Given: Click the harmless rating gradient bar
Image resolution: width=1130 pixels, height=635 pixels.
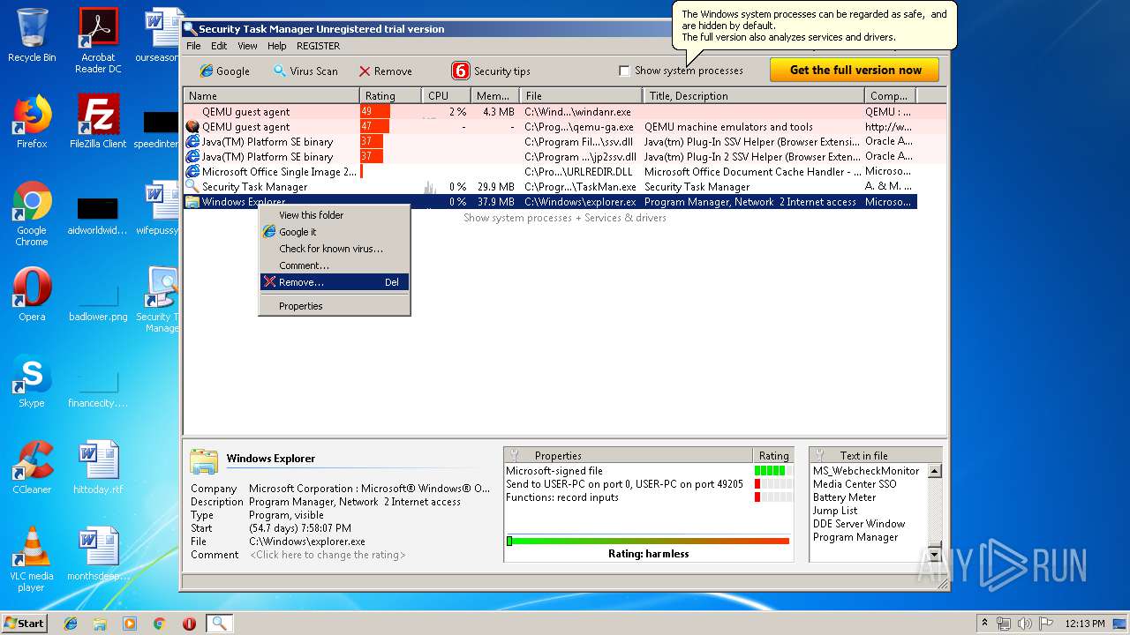Looking at the screenshot, I should pos(648,541).
